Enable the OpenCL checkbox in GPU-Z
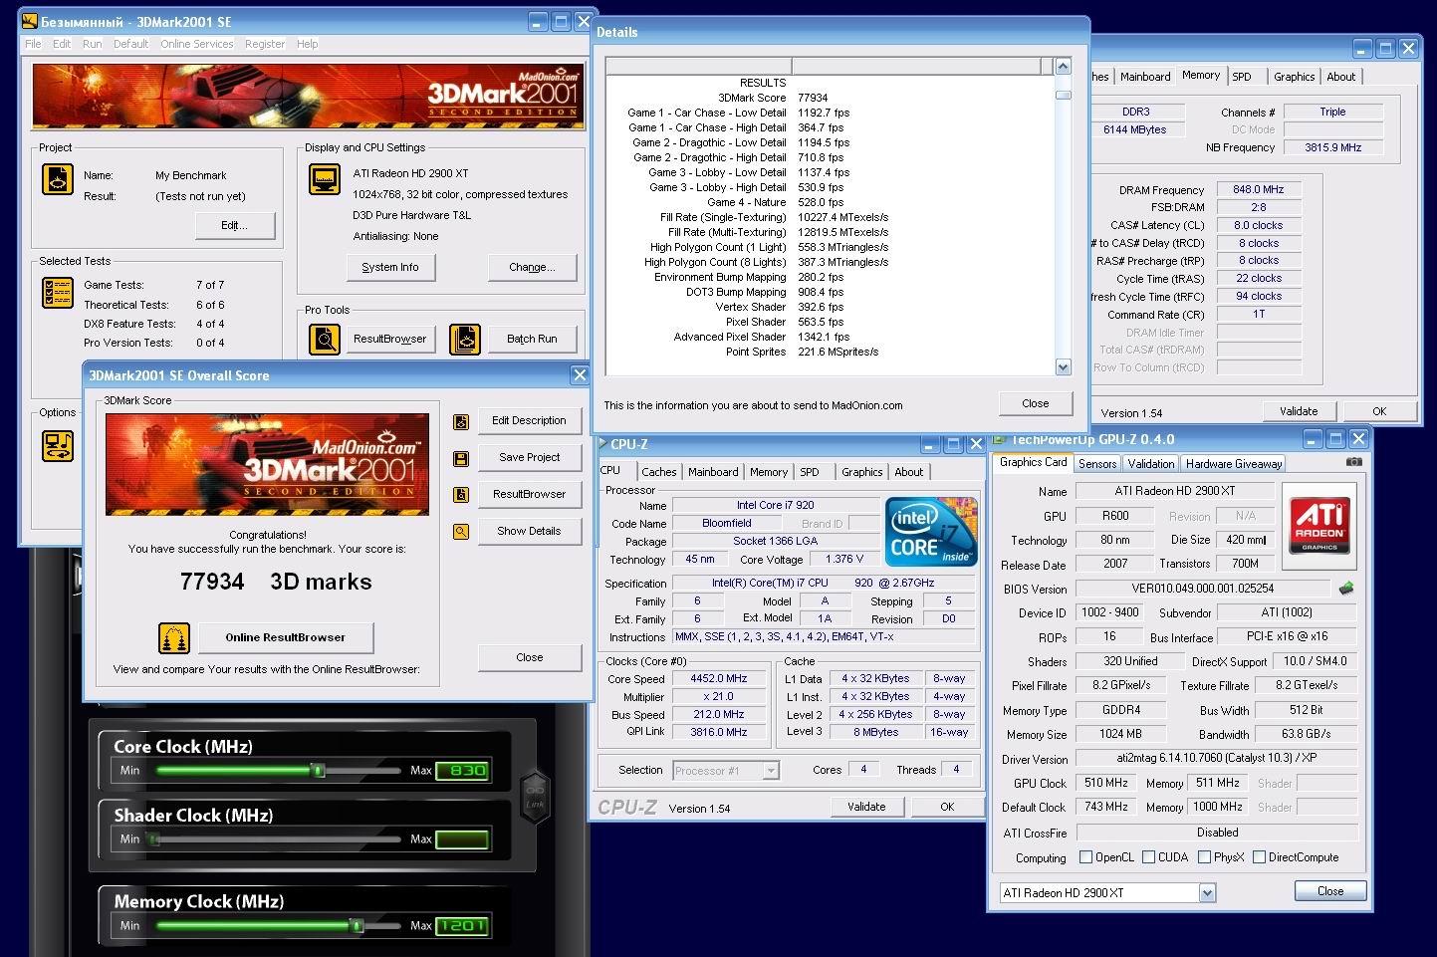1437x957 pixels. coord(1086,857)
